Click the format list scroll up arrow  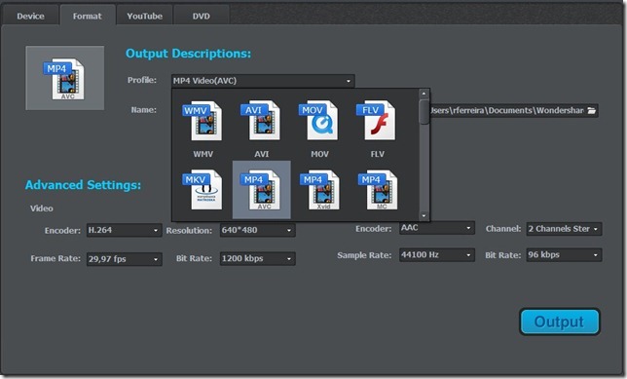[x=424, y=94]
